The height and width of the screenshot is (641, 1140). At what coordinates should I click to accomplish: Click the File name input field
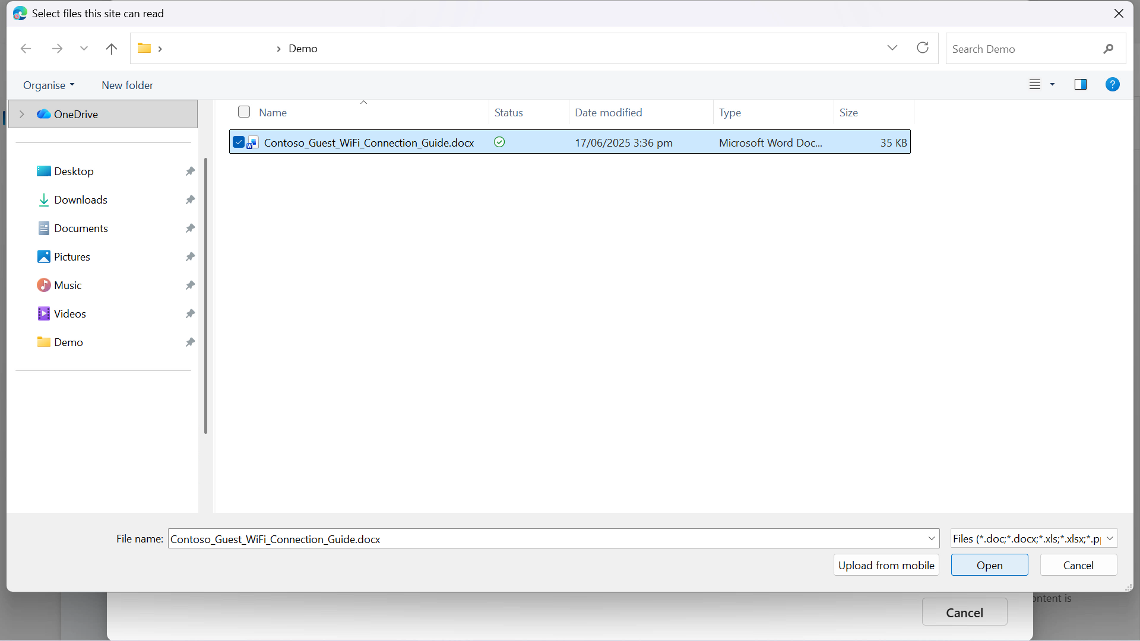click(546, 539)
